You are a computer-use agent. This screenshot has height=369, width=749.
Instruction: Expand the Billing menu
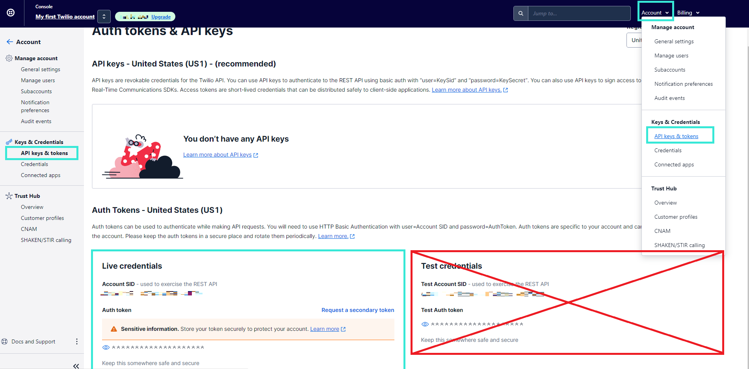point(688,13)
